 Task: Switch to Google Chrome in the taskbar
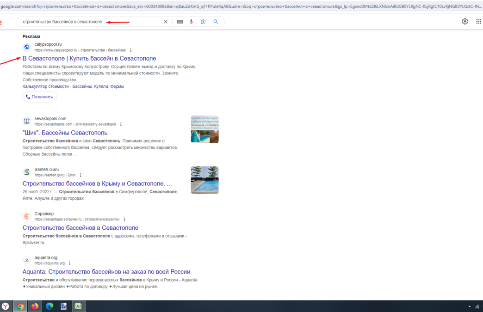tap(20, 306)
